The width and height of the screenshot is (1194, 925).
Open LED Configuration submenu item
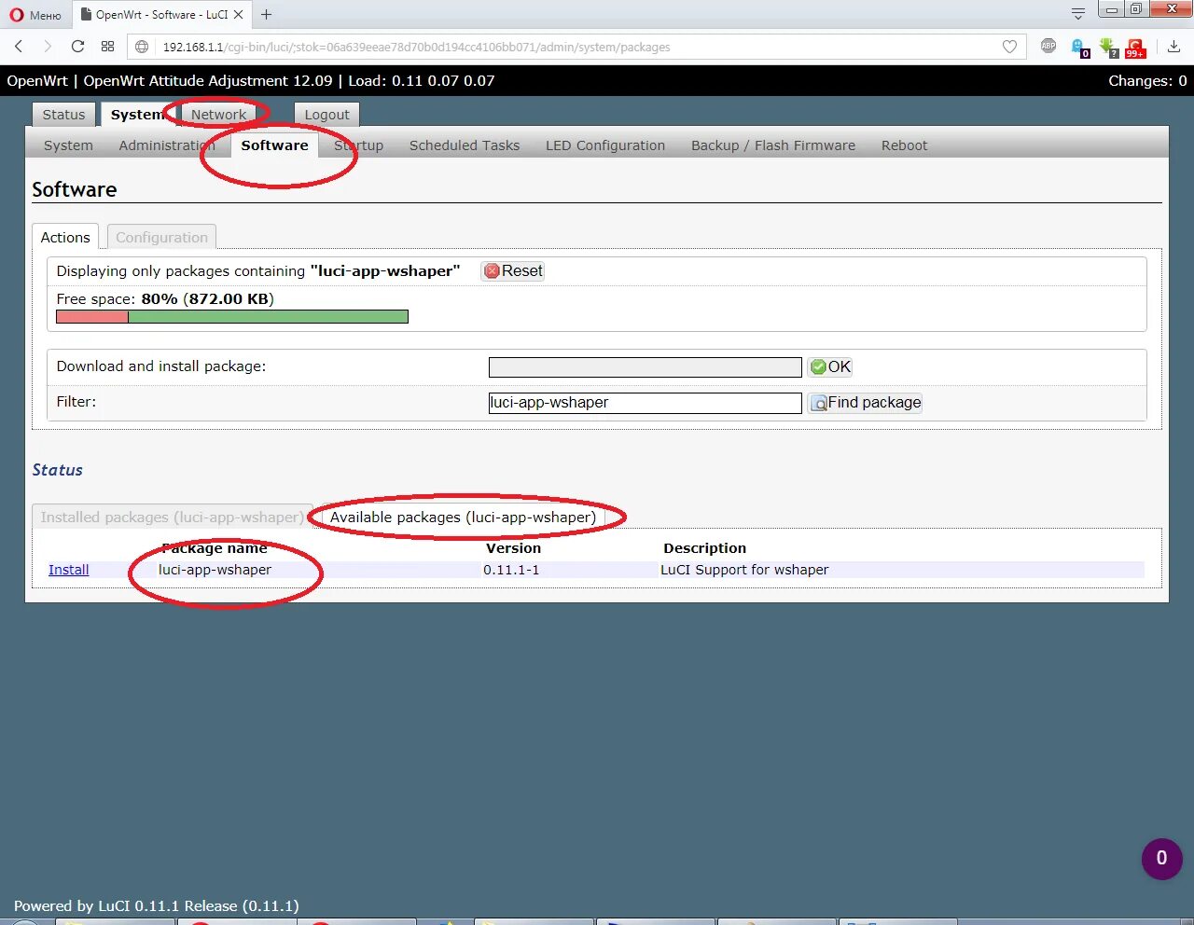(x=605, y=145)
